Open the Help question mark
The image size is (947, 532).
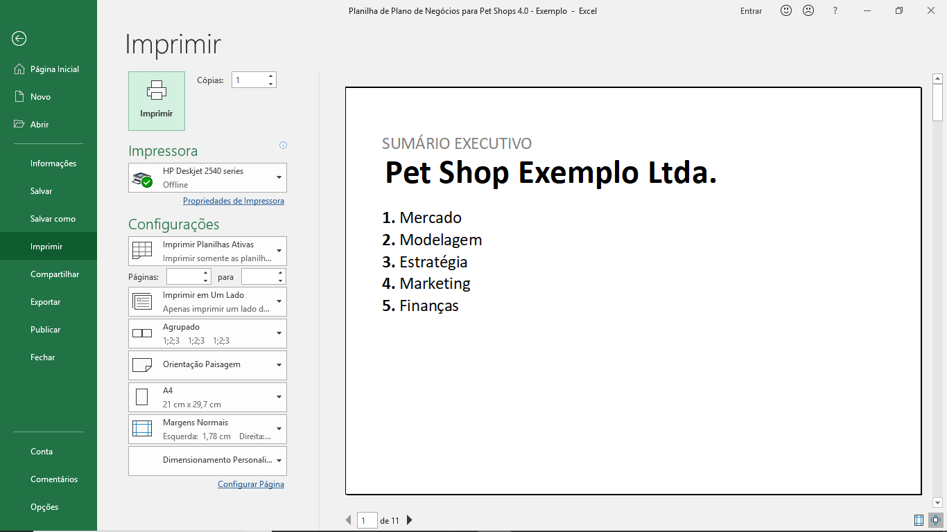coord(835,11)
